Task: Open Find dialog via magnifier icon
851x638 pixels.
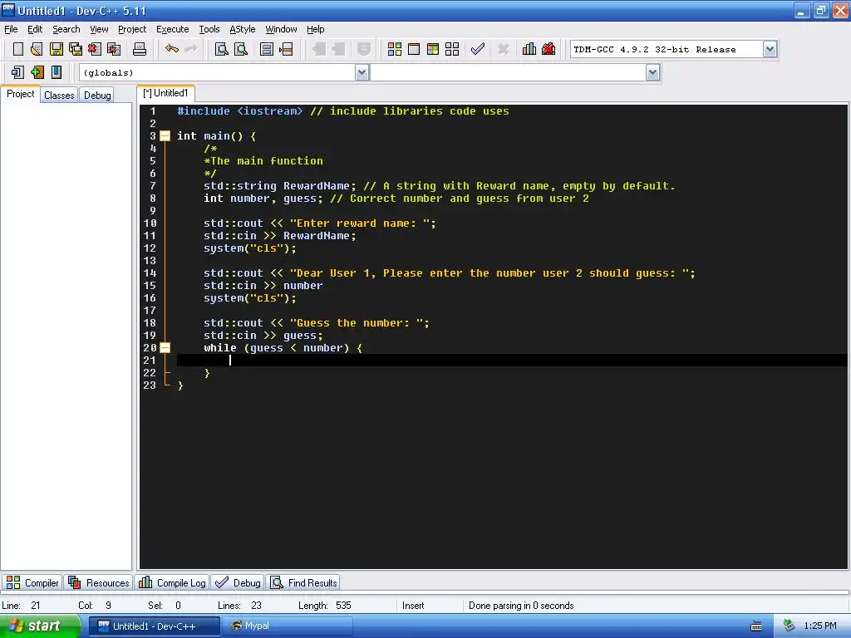Action: pyautogui.click(x=221, y=49)
